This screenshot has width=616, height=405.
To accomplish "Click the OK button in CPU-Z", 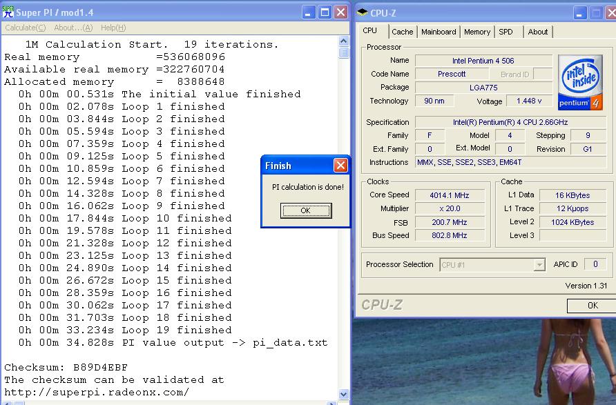I will [x=593, y=306].
